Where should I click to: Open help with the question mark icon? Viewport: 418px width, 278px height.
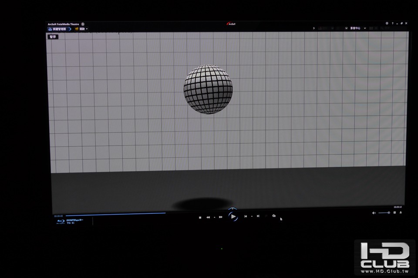[x=392, y=23]
